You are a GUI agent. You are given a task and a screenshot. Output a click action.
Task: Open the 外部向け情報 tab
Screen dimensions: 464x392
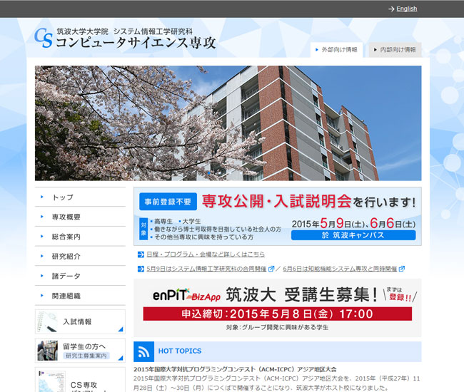pyautogui.click(x=336, y=50)
